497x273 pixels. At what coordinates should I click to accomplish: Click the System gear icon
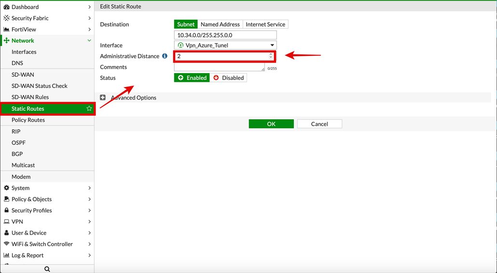6,188
